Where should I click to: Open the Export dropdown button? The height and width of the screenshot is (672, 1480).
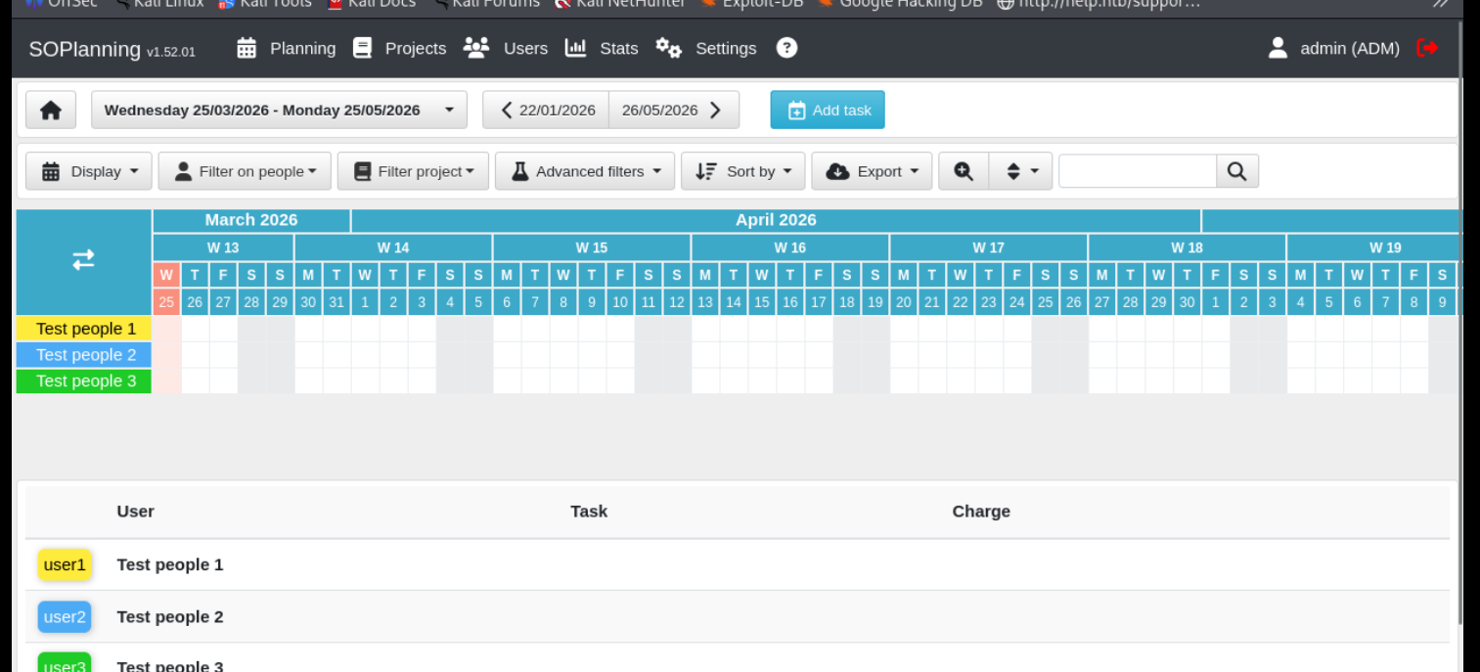[872, 171]
